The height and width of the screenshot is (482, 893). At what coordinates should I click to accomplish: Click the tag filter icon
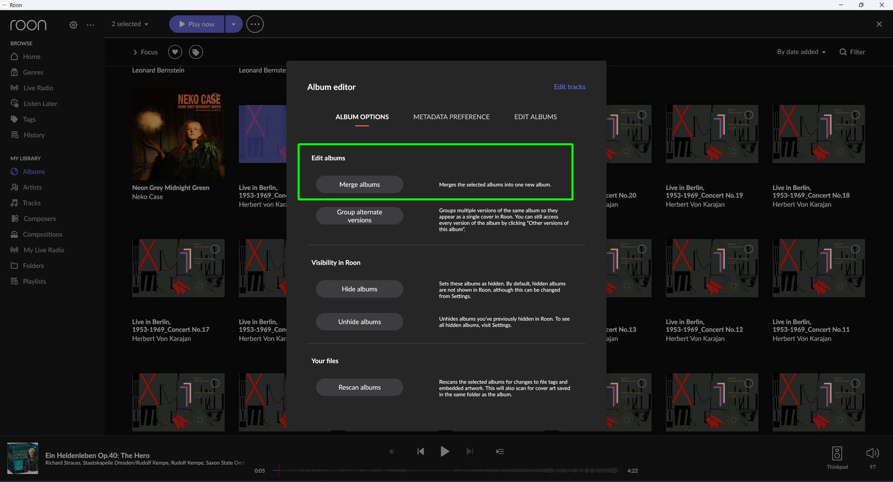[x=196, y=52]
